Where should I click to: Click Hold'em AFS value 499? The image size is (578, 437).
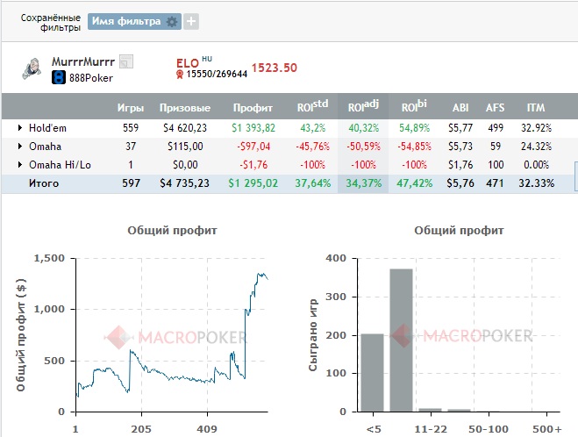(495, 128)
